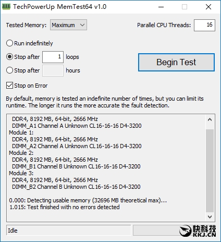Click the log scrollbar down arrow
The height and width of the screenshot is (242, 221).
click(210, 217)
